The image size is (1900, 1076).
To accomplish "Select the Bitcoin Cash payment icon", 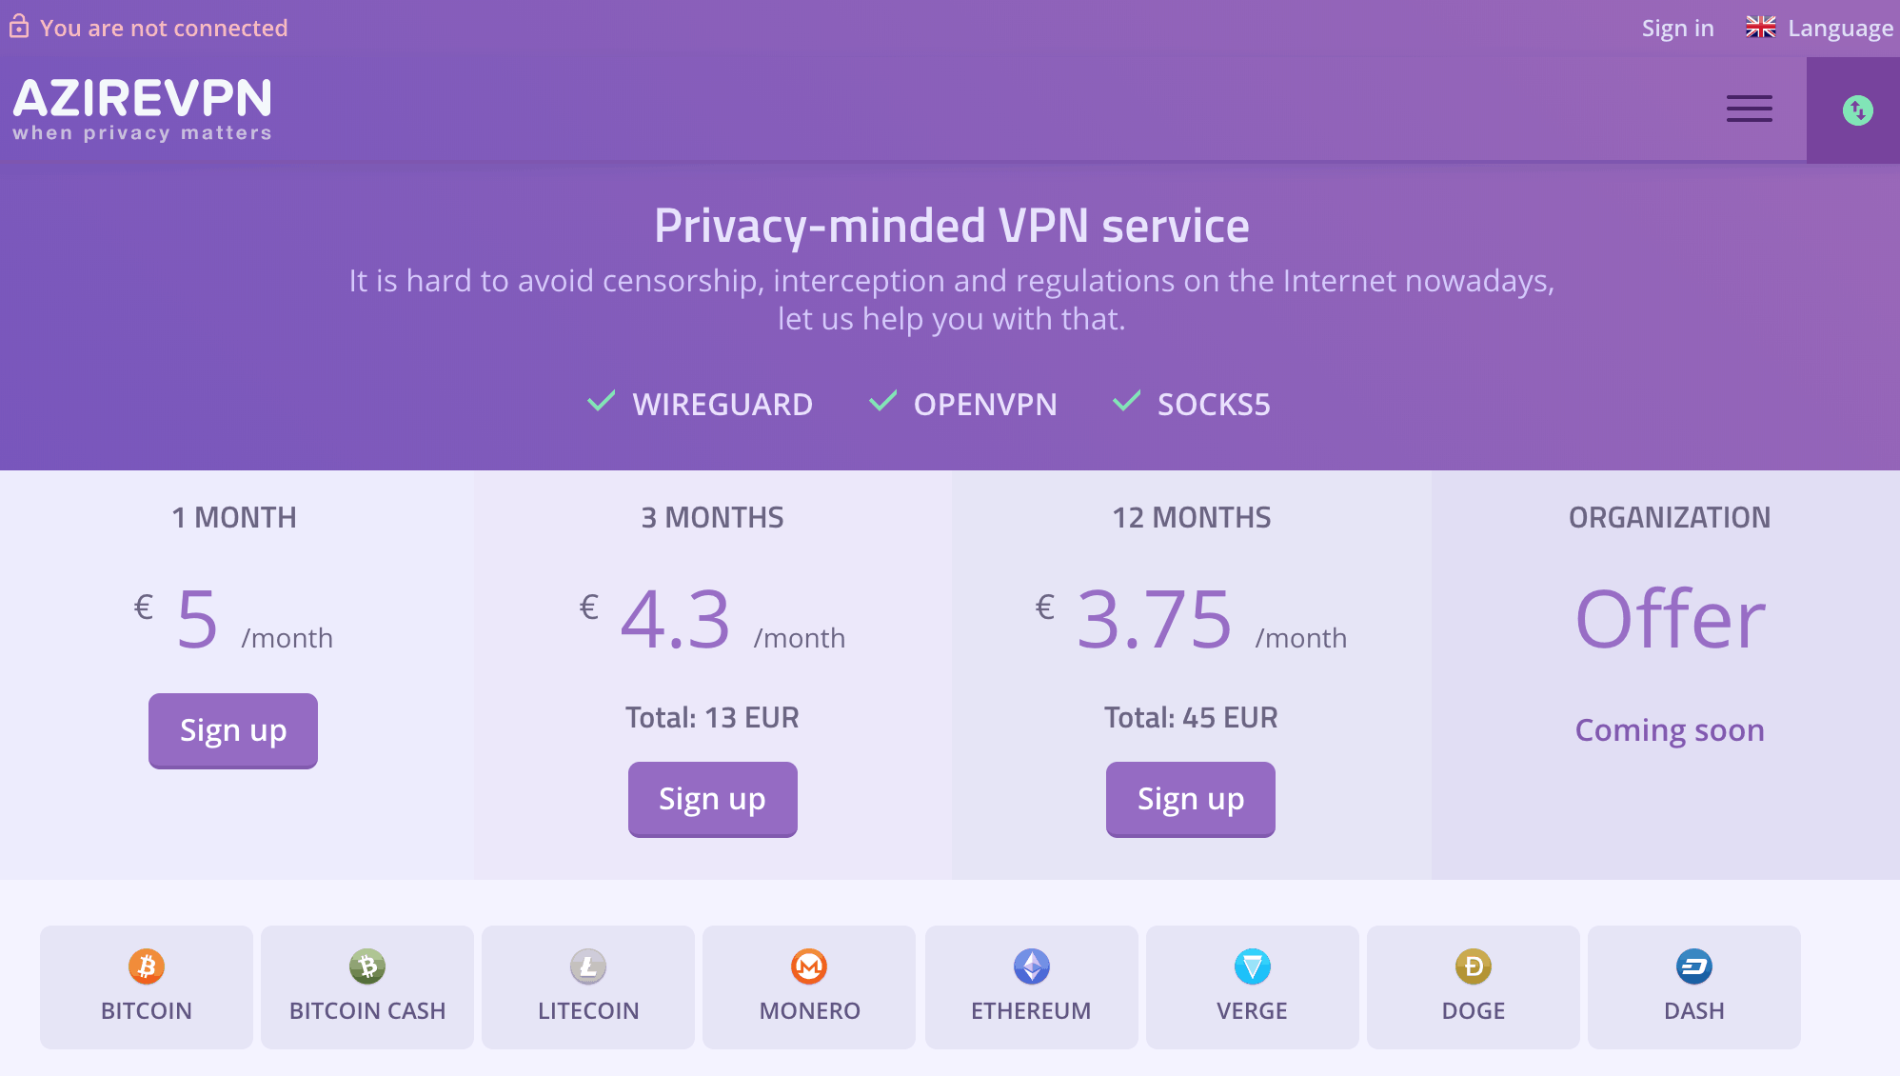I will (366, 965).
